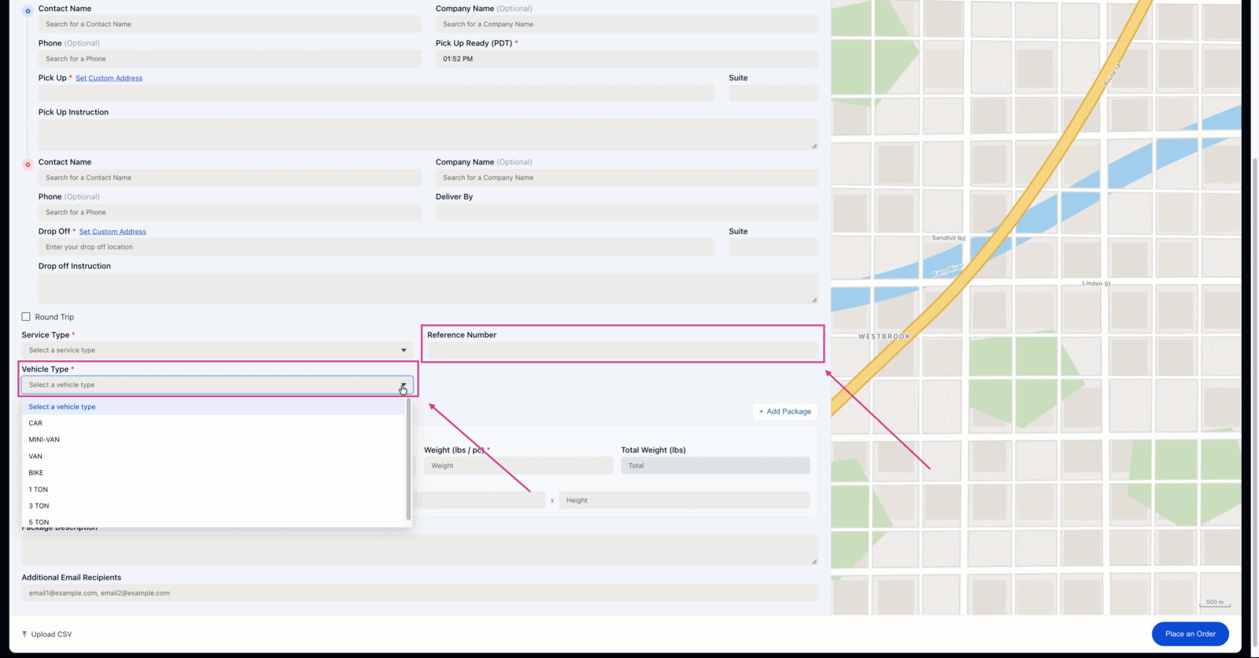Click the Additional Email Recipients field

(x=419, y=593)
